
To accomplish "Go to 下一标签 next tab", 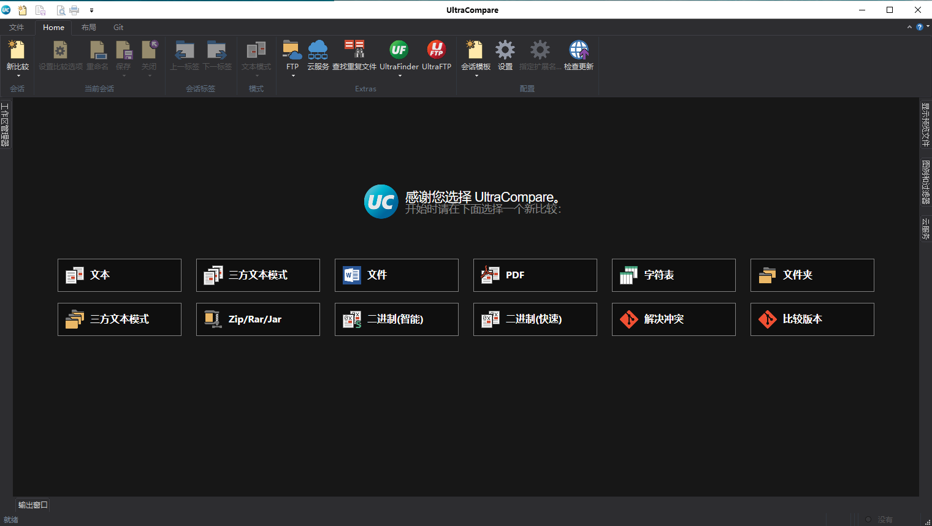I will point(217,50).
